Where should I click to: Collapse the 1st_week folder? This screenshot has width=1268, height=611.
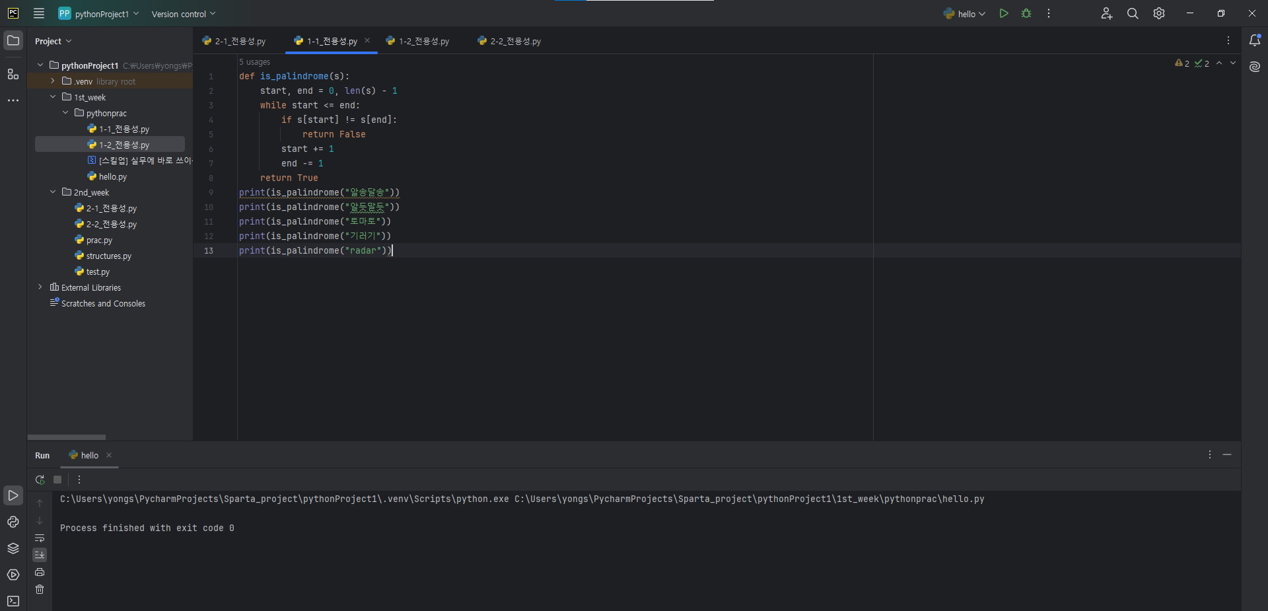(53, 96)
